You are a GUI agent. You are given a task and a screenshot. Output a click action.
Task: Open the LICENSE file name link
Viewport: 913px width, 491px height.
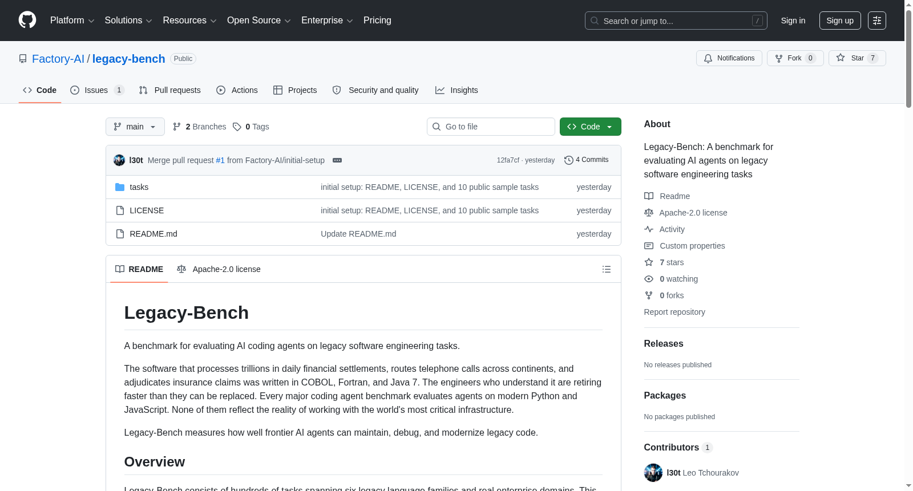147,210
